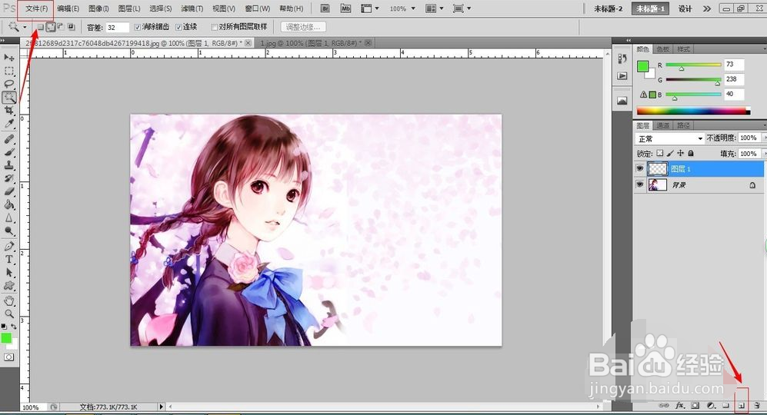
Task: Open status bar info flyout arrow
Action: pyautogui.click(x=161, y=407)
